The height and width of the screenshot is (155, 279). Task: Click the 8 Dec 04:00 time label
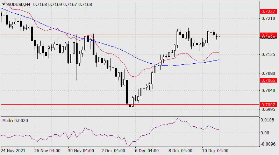[x=180, y=151]
